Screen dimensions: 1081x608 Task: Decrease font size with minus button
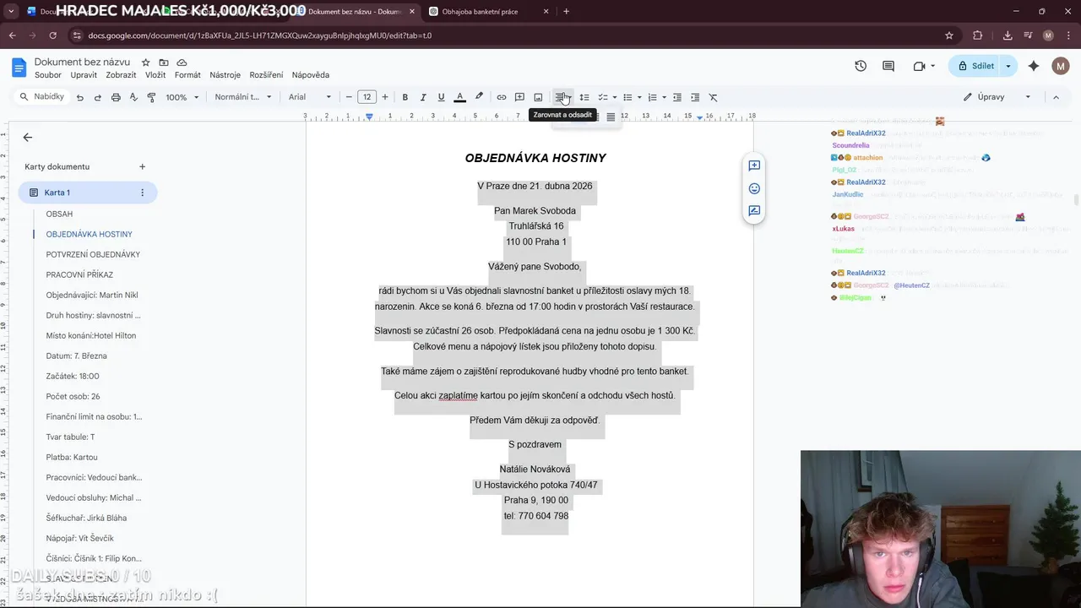tap(349, 97)
